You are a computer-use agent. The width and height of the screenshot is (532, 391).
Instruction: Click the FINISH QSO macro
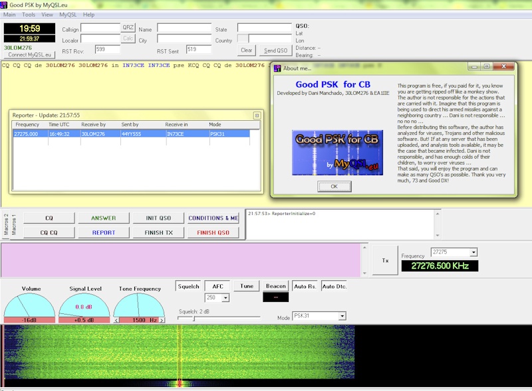pyautogui.click(x=213, y=232)
